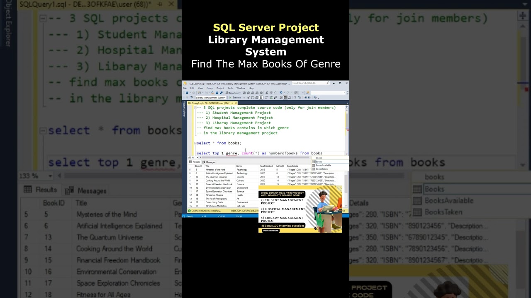Click the New Project icon

[200, 93]
